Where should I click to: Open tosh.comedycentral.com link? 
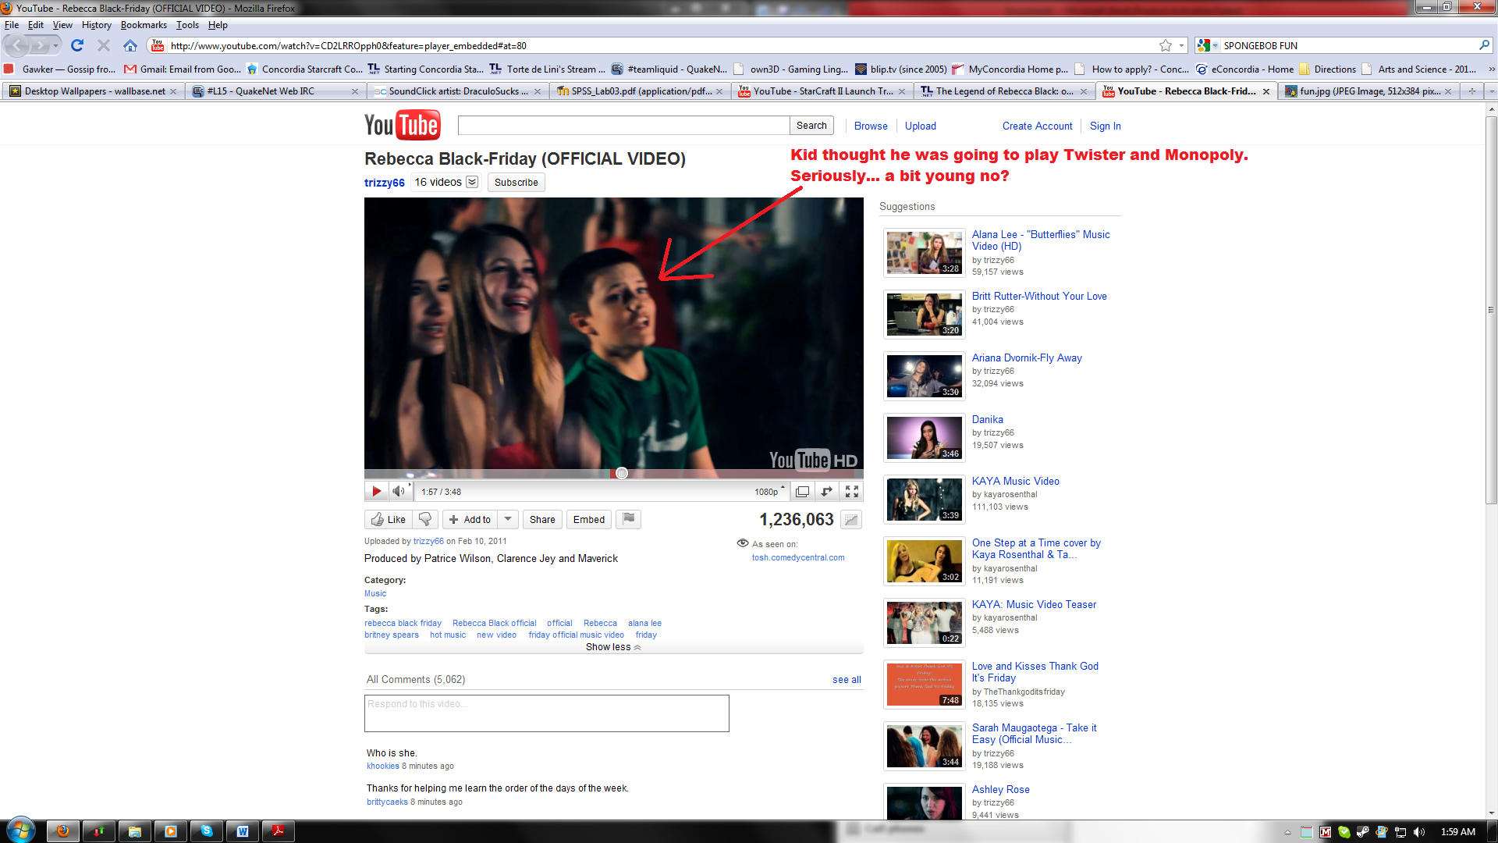[798, 557]
